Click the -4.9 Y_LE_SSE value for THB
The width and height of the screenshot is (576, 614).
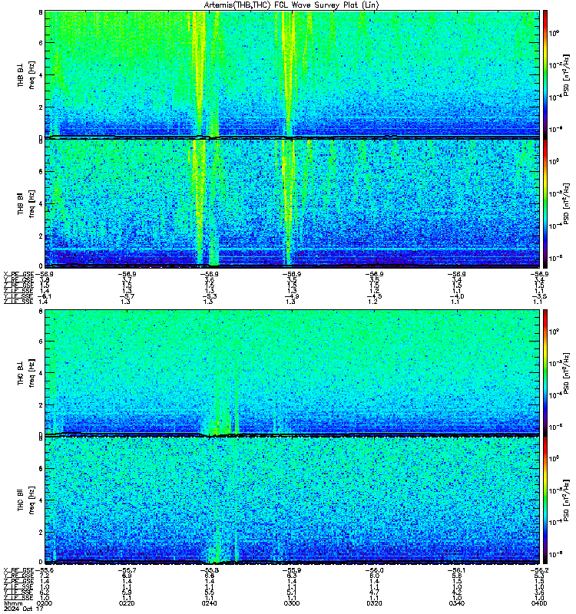tap(292, 296)
